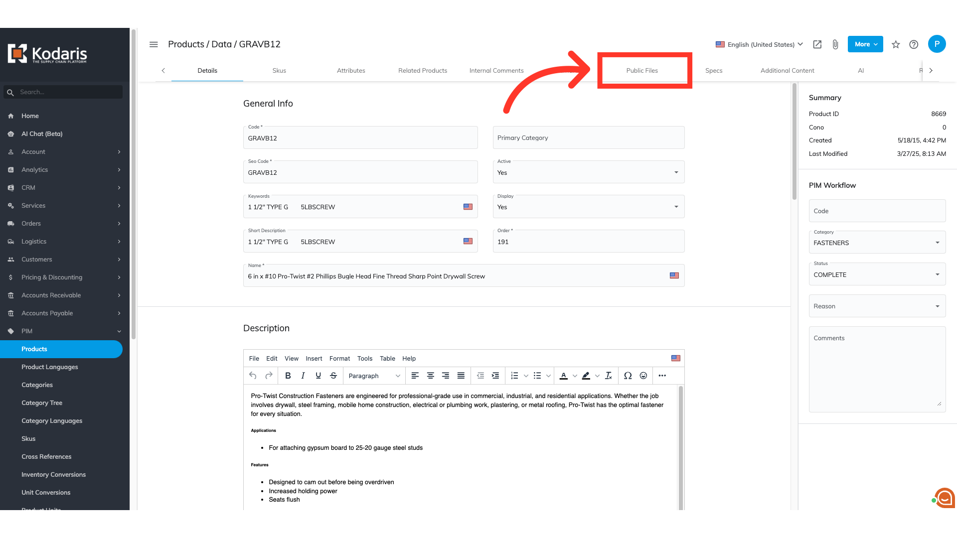Open the text color picker arrow

pos(575,376)
